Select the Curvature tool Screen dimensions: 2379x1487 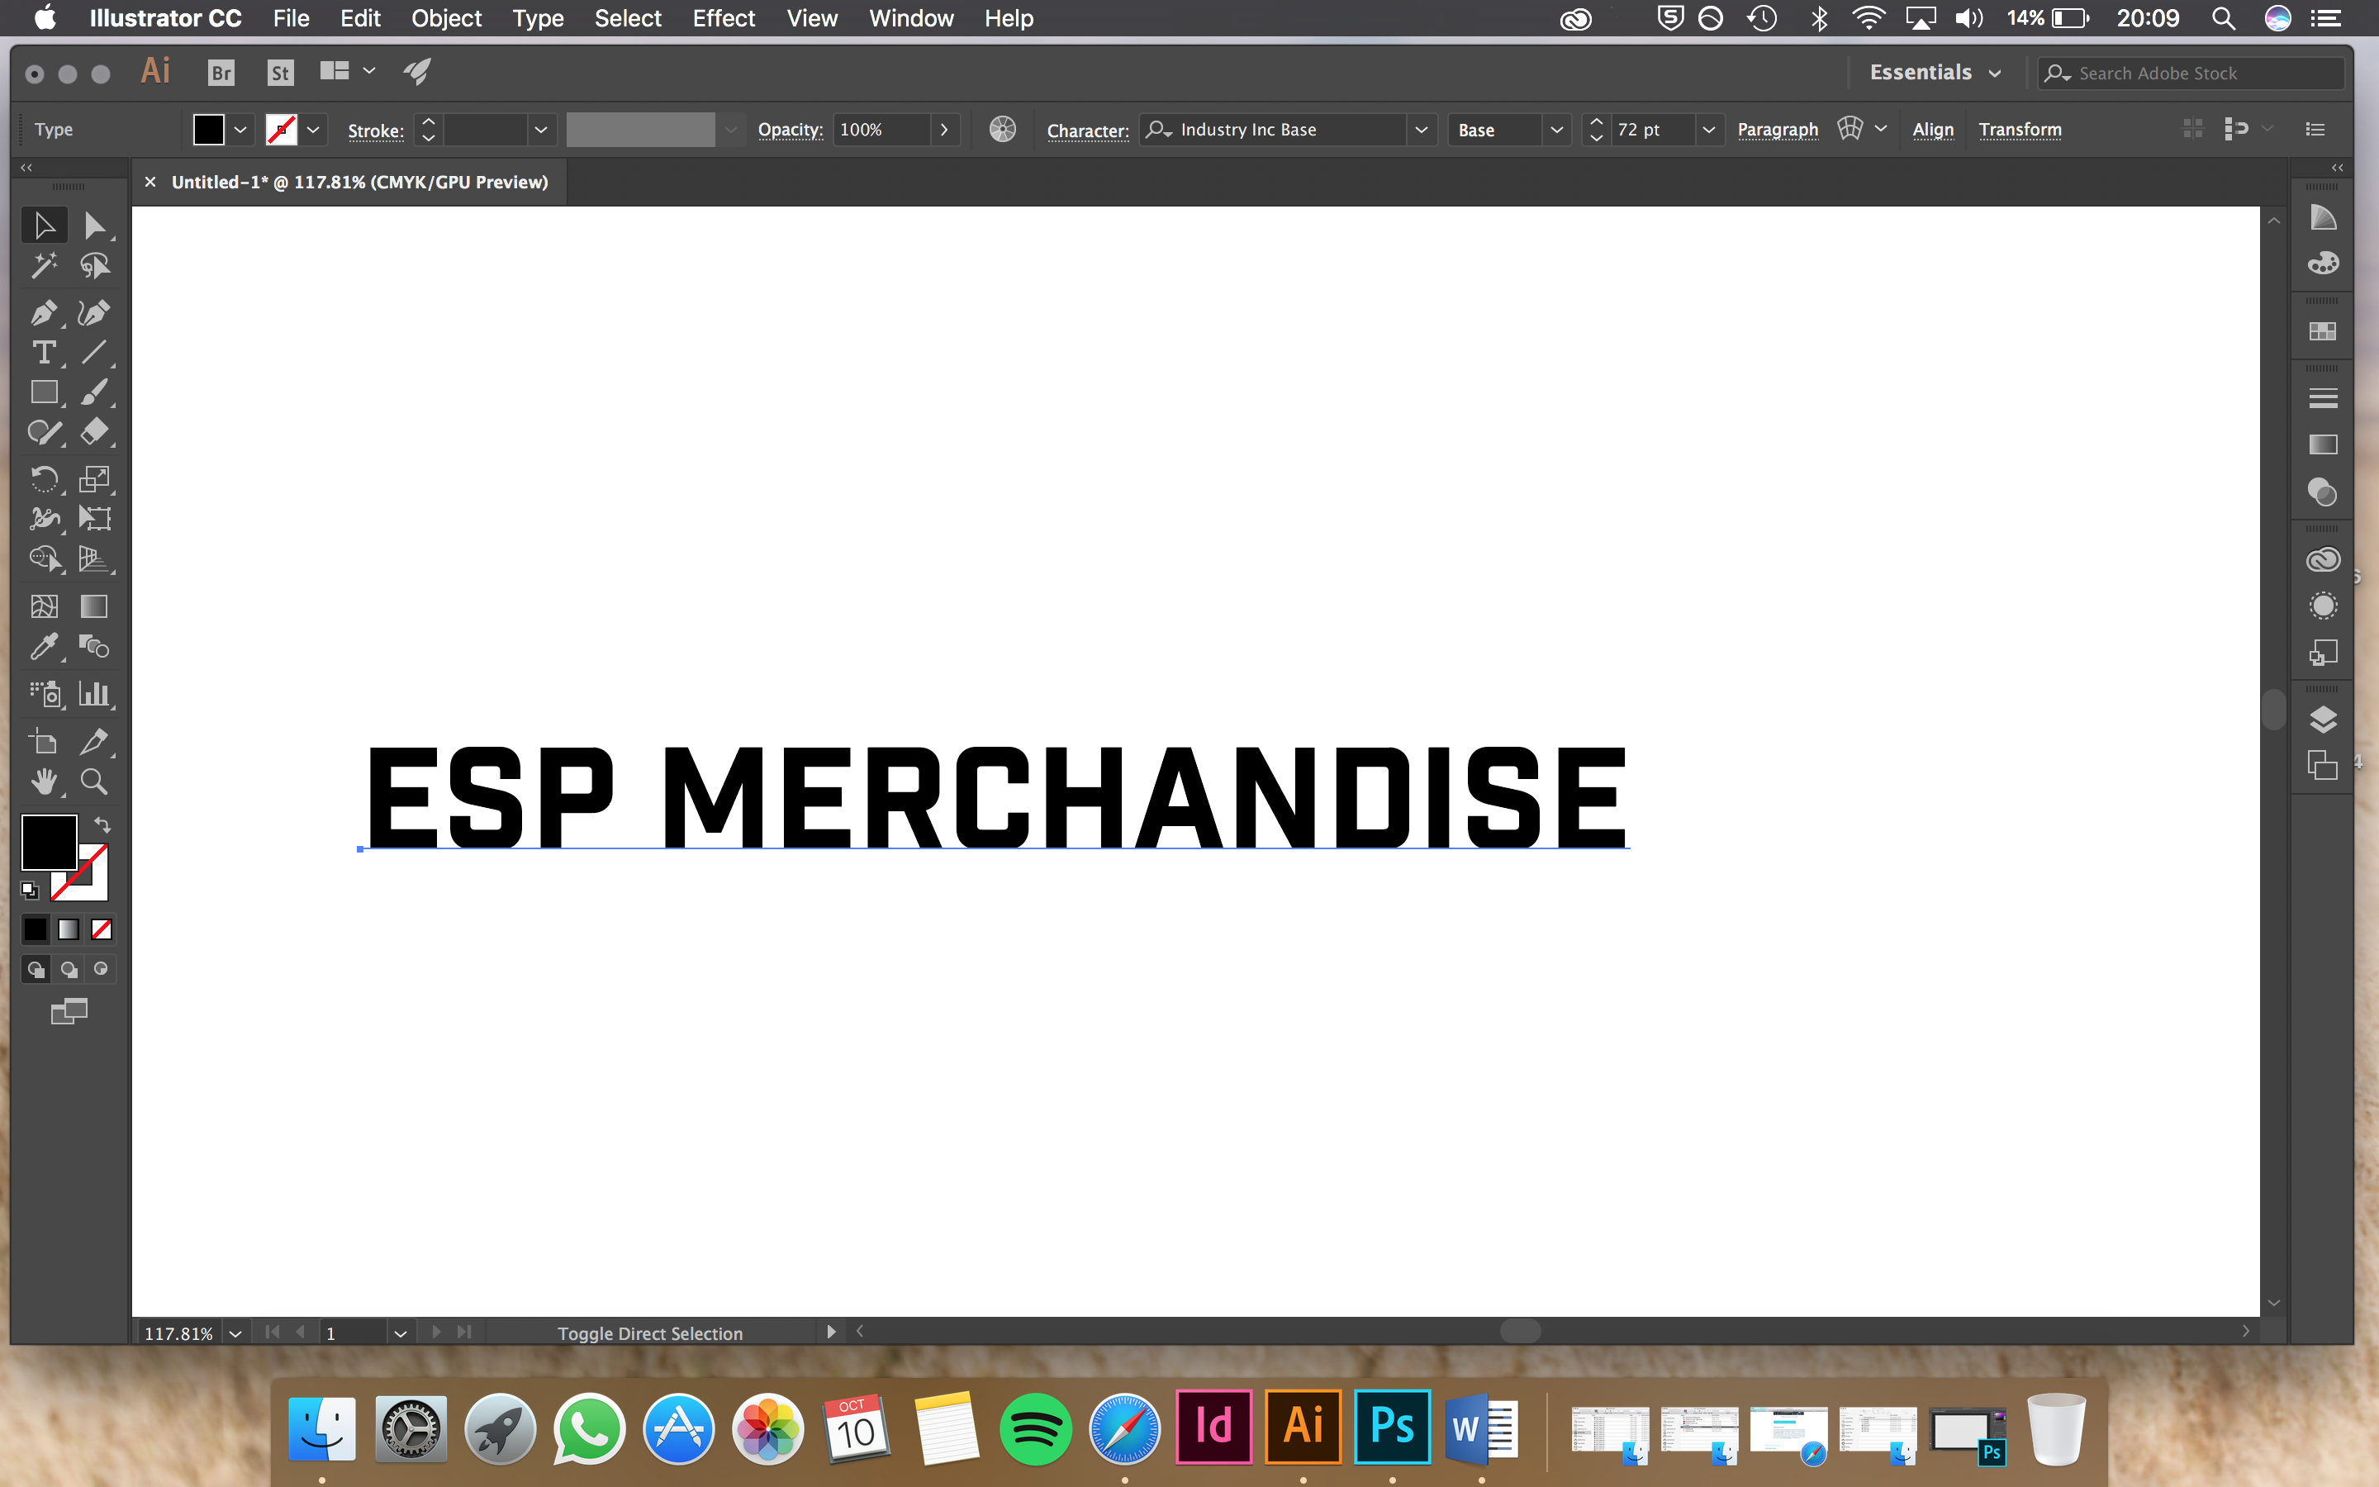click(94, 313)
